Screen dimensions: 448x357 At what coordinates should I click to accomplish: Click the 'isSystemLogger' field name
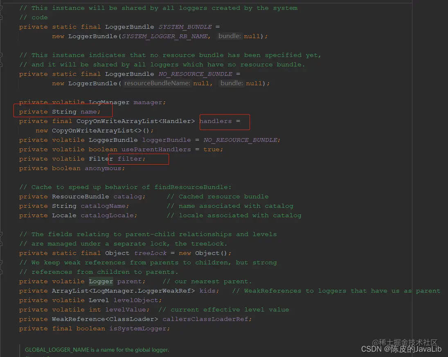click(x=138, y=329)
